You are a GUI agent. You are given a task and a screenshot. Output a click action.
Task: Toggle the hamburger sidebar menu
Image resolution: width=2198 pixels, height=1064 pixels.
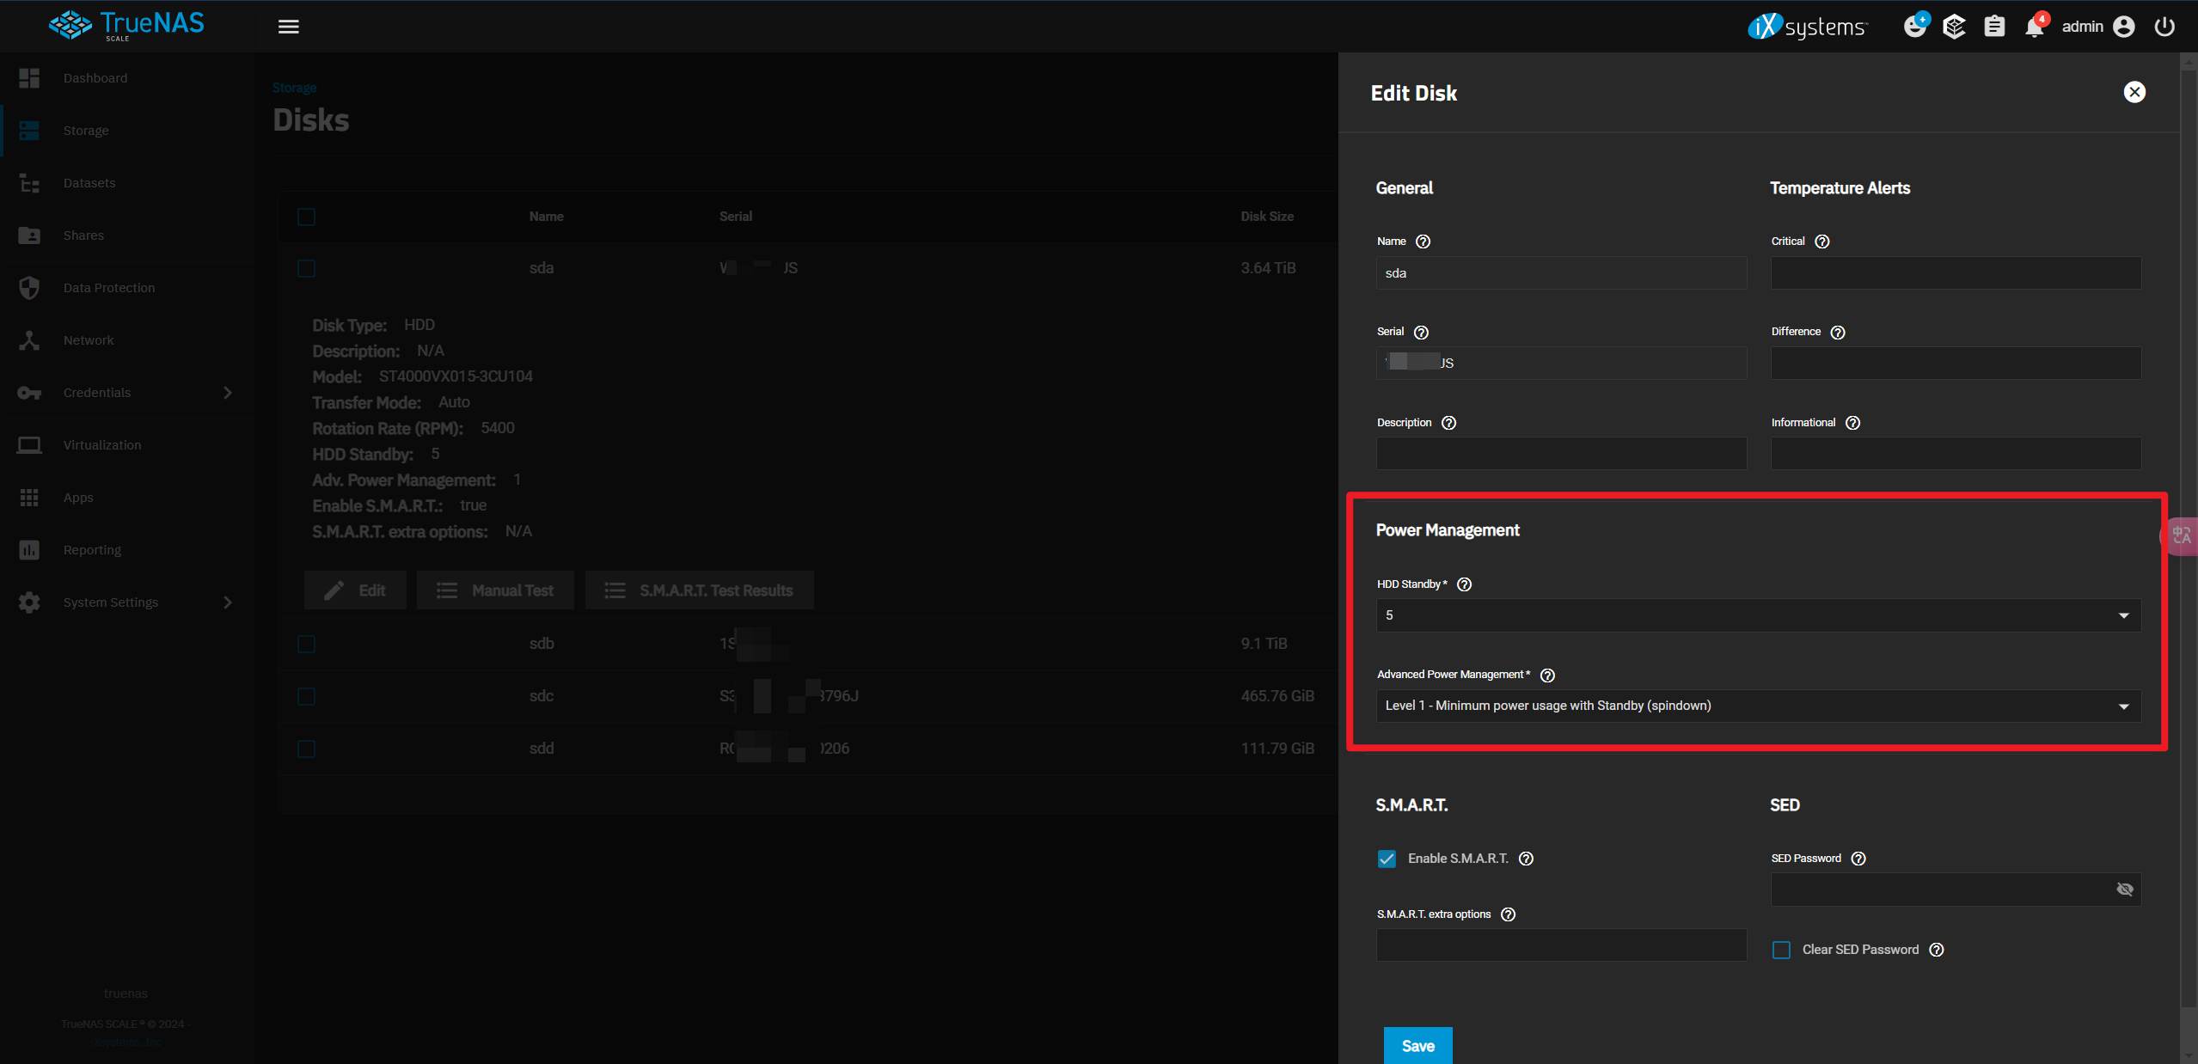[289, 27]
